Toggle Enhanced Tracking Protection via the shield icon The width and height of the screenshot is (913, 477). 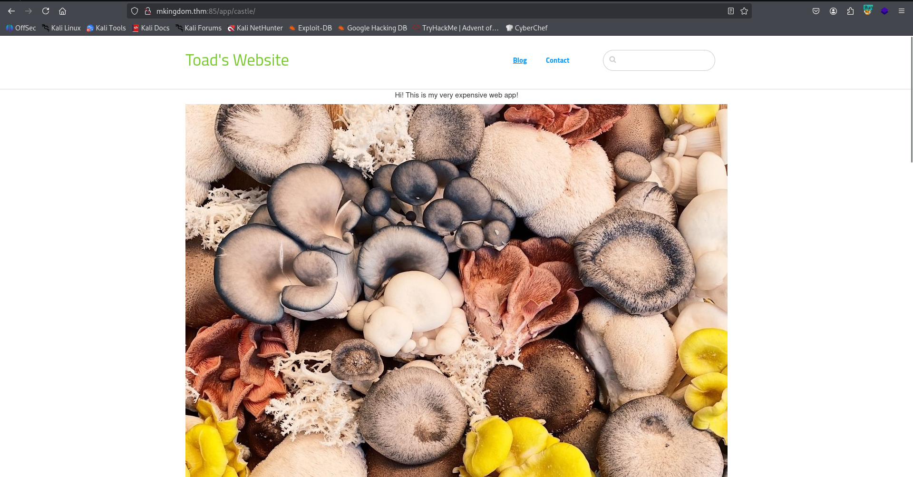click(x=134, y=11)
